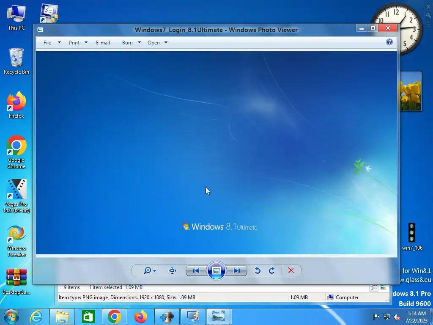Select Vegas Pro 14.0 desktop shortcut
Viewport: 433px width, 325px height.
[16, 196]
